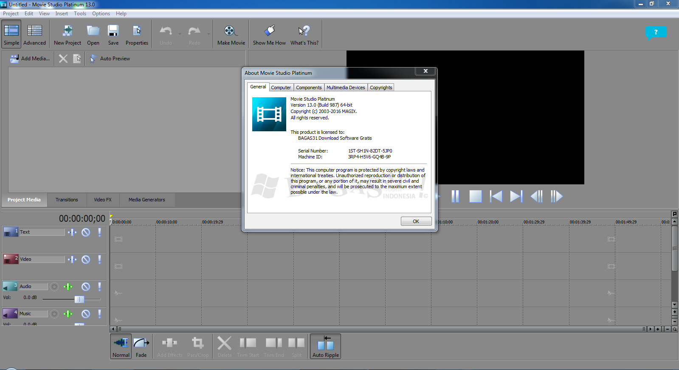Solo the Audio track
Image resolution: width=679 pixels, height=370 pixels.
99,287
